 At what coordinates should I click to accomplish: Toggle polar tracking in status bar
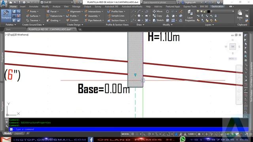point(149,134)
